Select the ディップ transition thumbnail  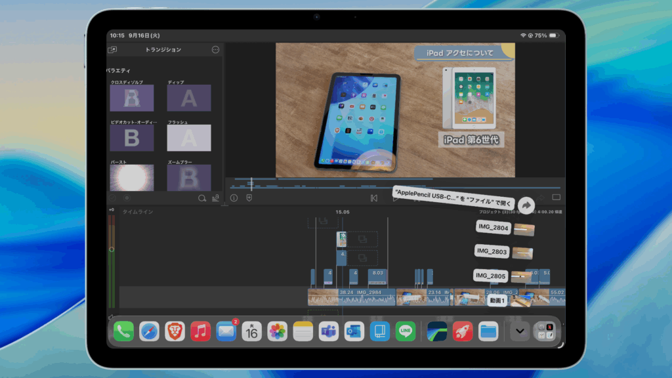pyautogui.click(x=189, y=98)
